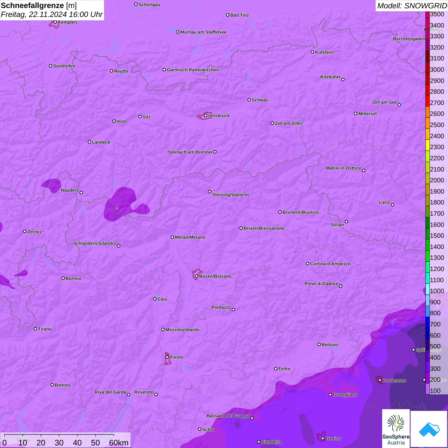Select the Kufstein location marker
Image resolution: width=448 pixels, height=448 pixels.
pyautogui.click(x=312, y=52)
